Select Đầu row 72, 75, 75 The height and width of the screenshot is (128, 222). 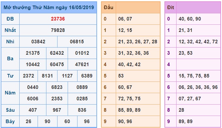click(129, 99)
